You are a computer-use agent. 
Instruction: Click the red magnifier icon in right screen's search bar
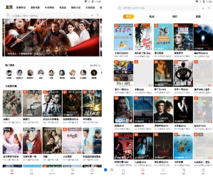(x=120, y=8)
